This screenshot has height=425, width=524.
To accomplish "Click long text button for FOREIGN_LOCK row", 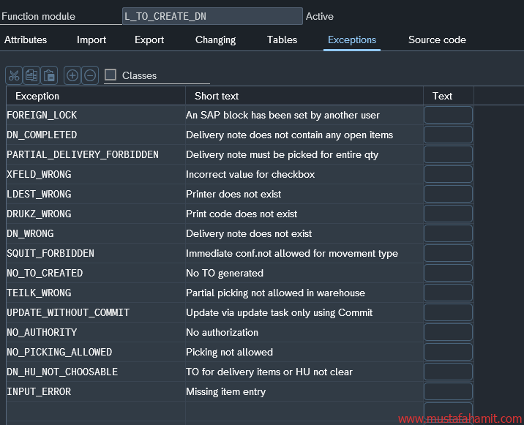I will tap(448, 115).
